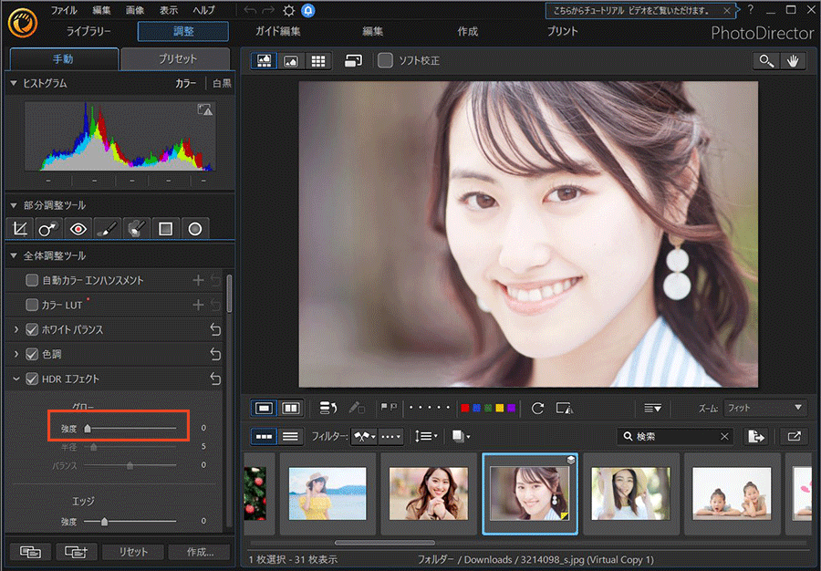Select the zoom magnifier tool
The height and width of the screenshot is (571, 821).
click(x=766, y=61)
